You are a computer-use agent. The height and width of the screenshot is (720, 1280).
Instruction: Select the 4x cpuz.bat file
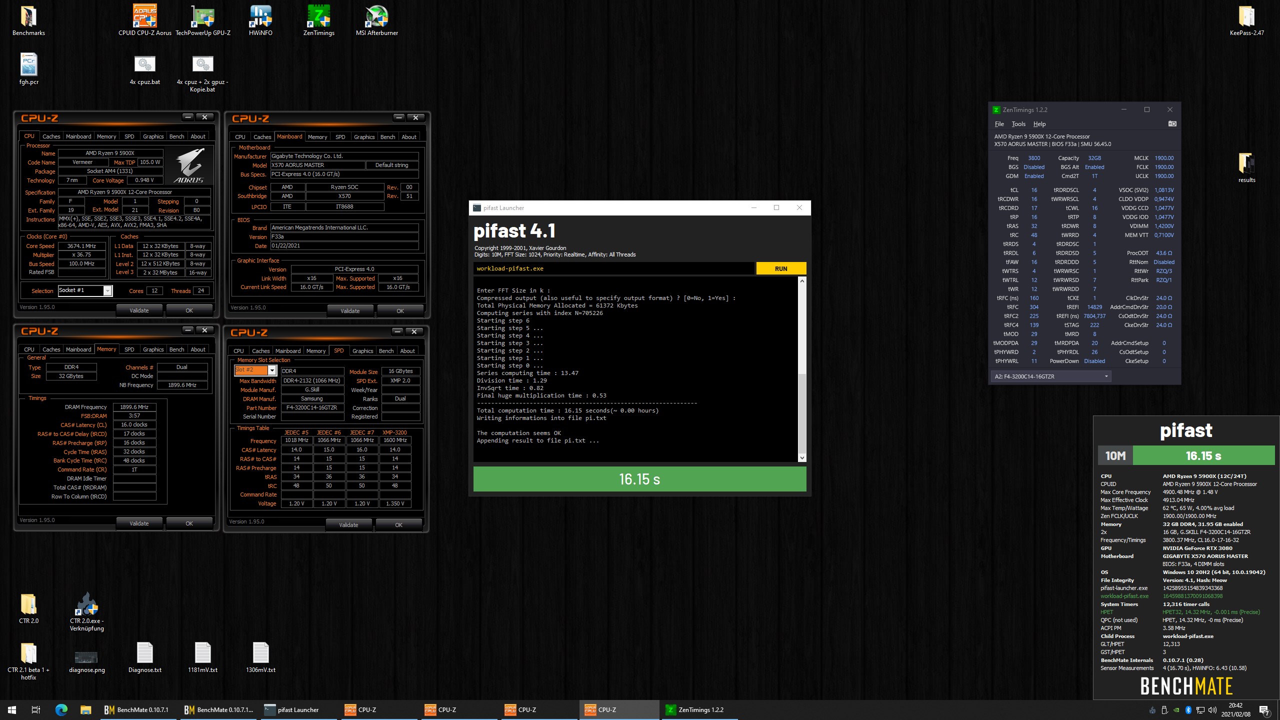tap(145, 69)
